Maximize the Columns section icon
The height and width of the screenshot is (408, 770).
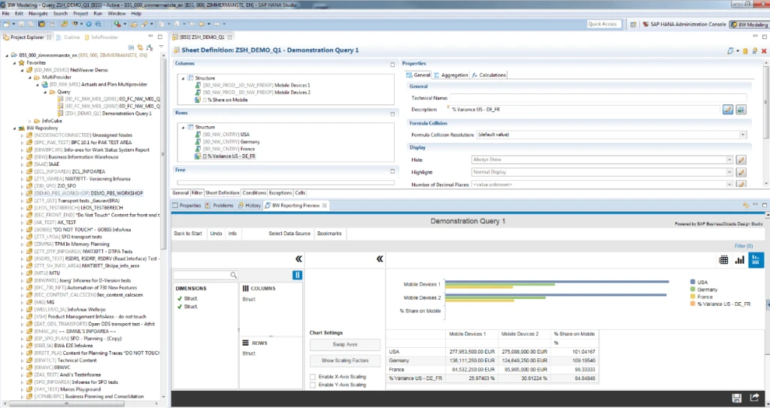pos(393,65)
